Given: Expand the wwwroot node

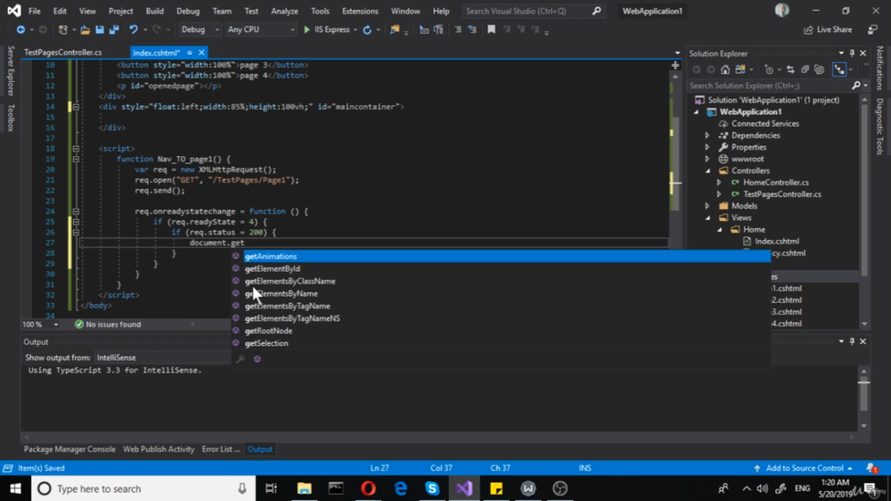Looking at the screenshot, I should 707,160.
